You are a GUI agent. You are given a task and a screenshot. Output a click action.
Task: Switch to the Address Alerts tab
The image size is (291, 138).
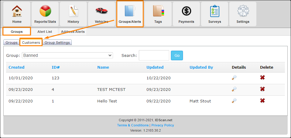(73, 32)
